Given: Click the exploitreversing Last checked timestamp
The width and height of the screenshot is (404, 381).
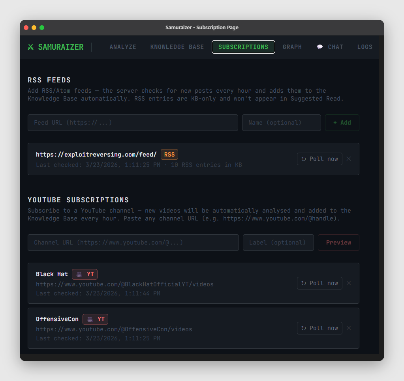Looking at the screenshot, I should tap(98, 165).
